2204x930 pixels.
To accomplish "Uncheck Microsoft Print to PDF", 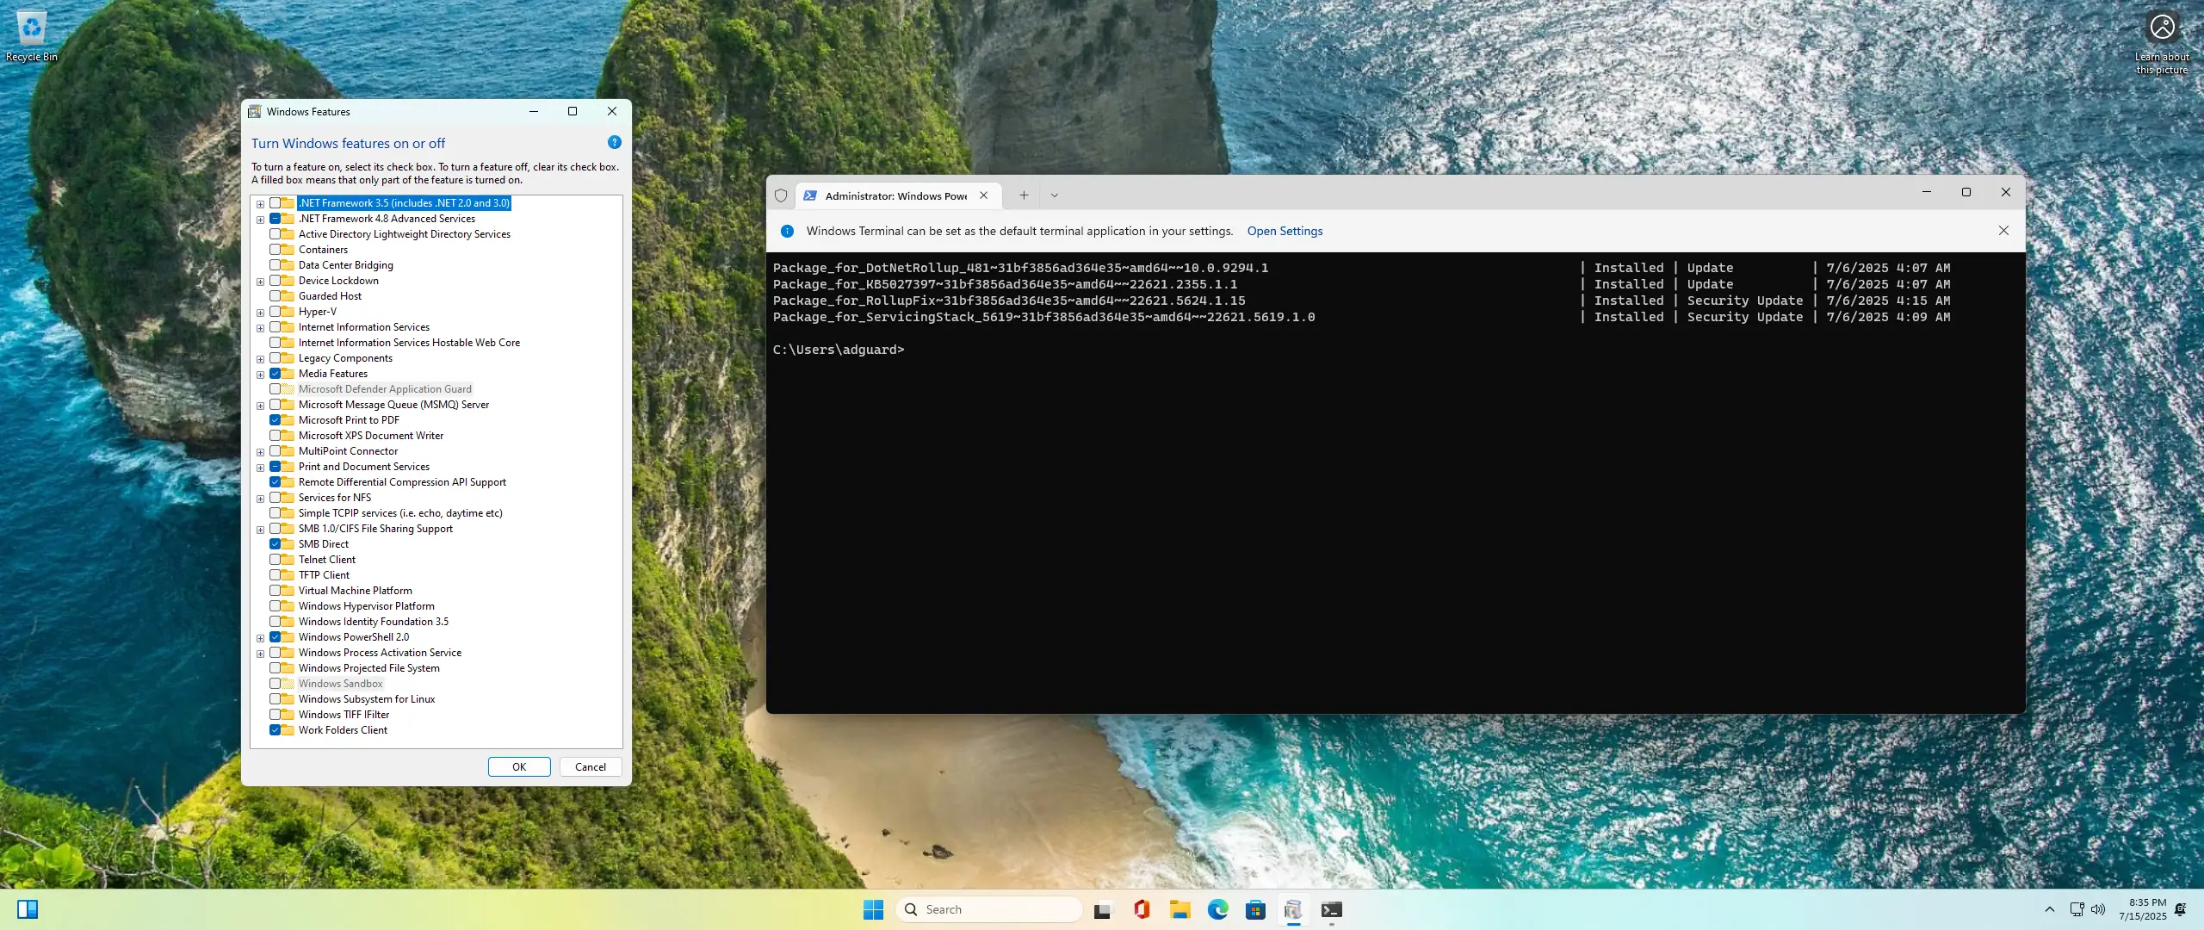I will pos(275,420).
